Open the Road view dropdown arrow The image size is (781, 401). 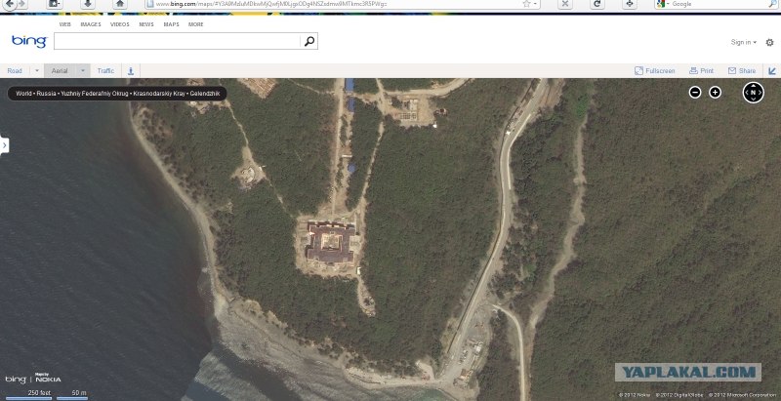(x=36, y=71)
